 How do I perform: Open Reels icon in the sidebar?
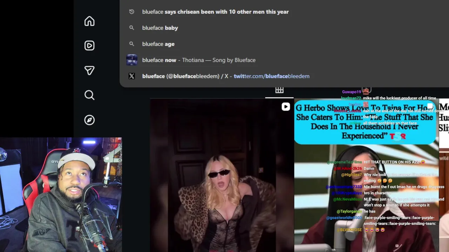click(89, 45)
